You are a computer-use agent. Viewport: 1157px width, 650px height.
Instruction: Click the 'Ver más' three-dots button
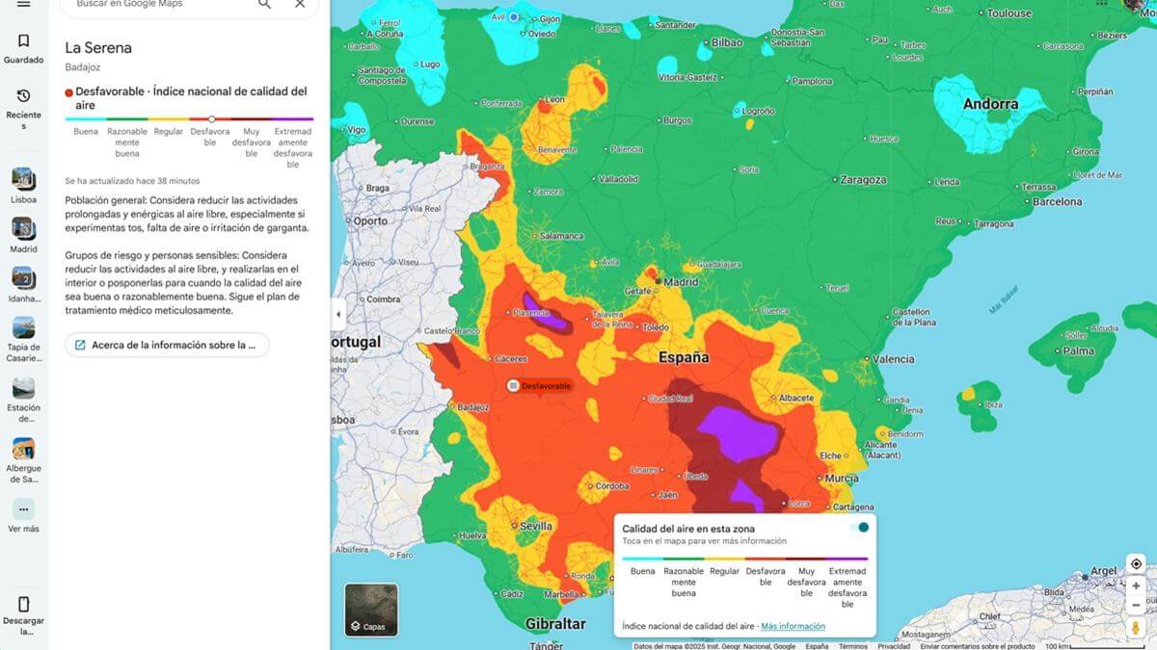click(24, 509)
